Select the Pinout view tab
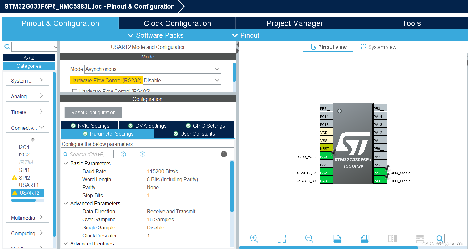 (328, 47)
